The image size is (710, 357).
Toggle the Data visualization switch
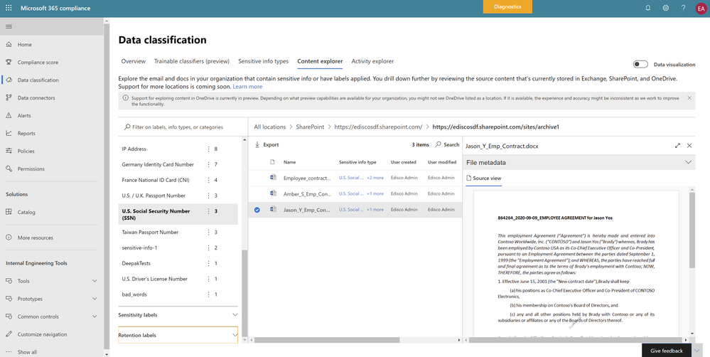click(640, 64)
